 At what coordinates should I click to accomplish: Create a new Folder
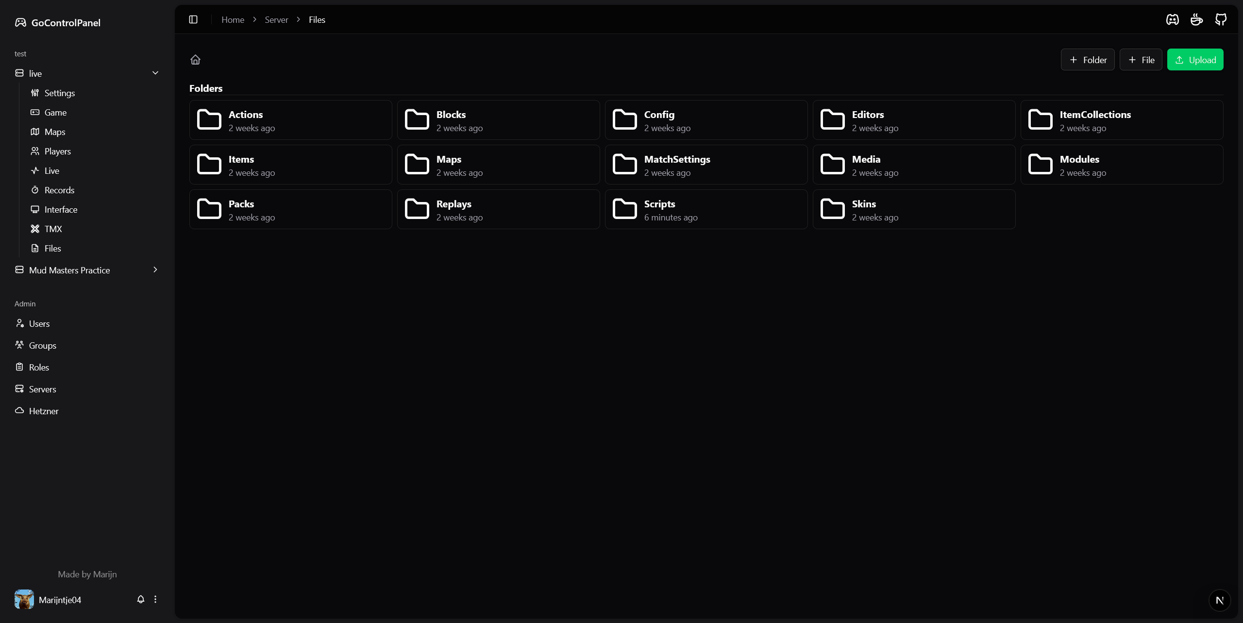pyautogui.click(x=1087, y=60)
